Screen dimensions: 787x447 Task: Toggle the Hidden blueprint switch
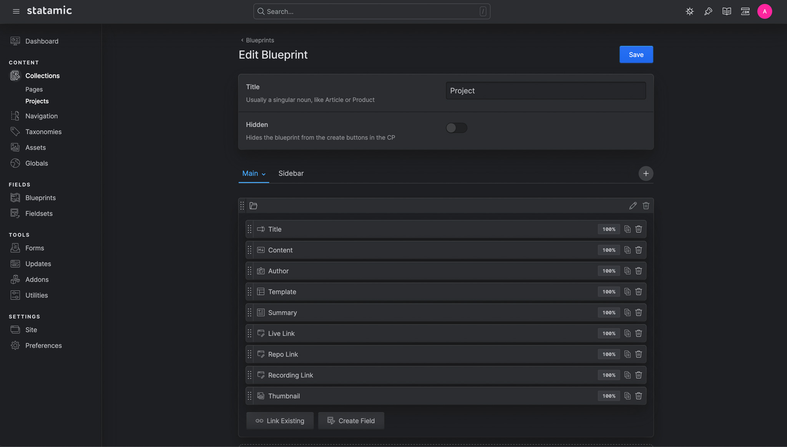click(457, 128)
